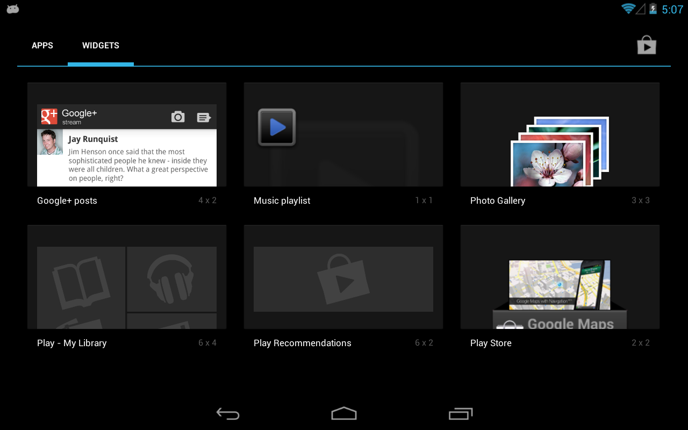Tap the compose post icon in Google+ widget
Viewport: 688px width, 430px height.
coord(204,117)
